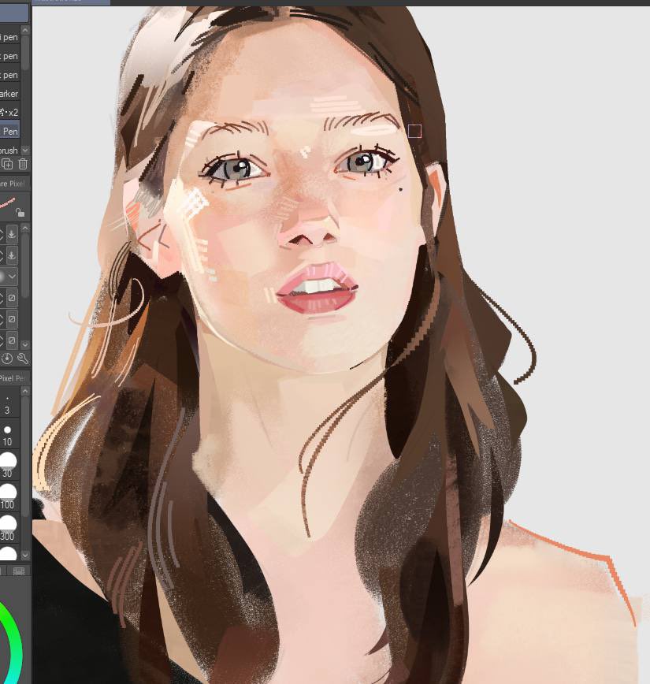Click the trash icon to delete sub tool
The height and width of the screenshot is (684, 650).
[x=23, y=164]
